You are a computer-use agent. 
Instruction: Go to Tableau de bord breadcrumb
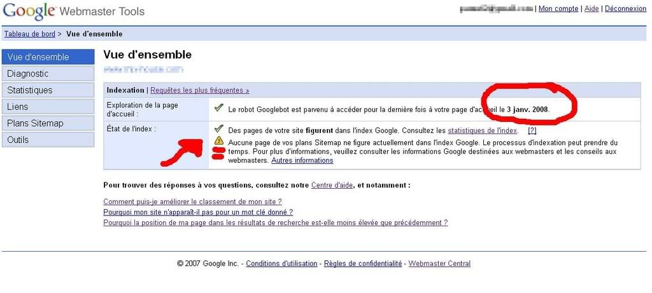29,34
